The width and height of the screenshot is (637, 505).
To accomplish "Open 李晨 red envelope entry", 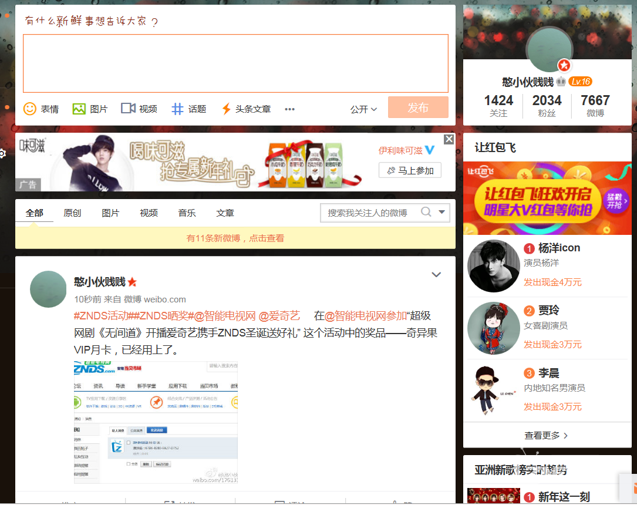I will coord(548,373).
